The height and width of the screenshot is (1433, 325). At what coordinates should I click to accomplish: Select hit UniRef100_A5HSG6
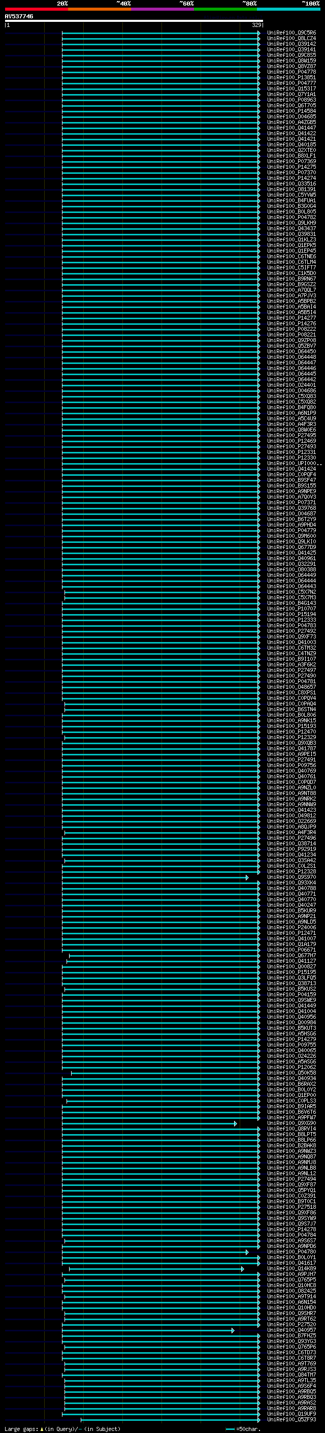(x=291, y=1033)
